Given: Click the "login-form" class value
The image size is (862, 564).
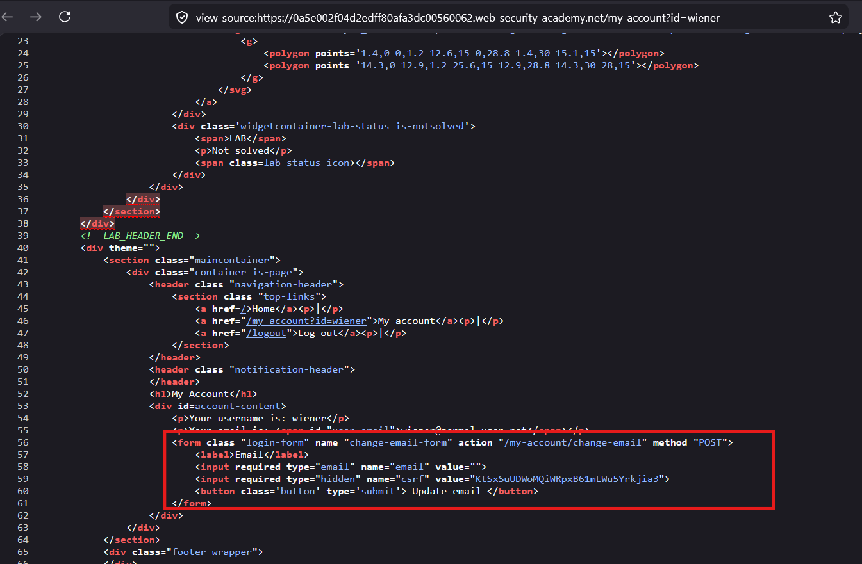Looking at the screenshot, I should (275, 442).
